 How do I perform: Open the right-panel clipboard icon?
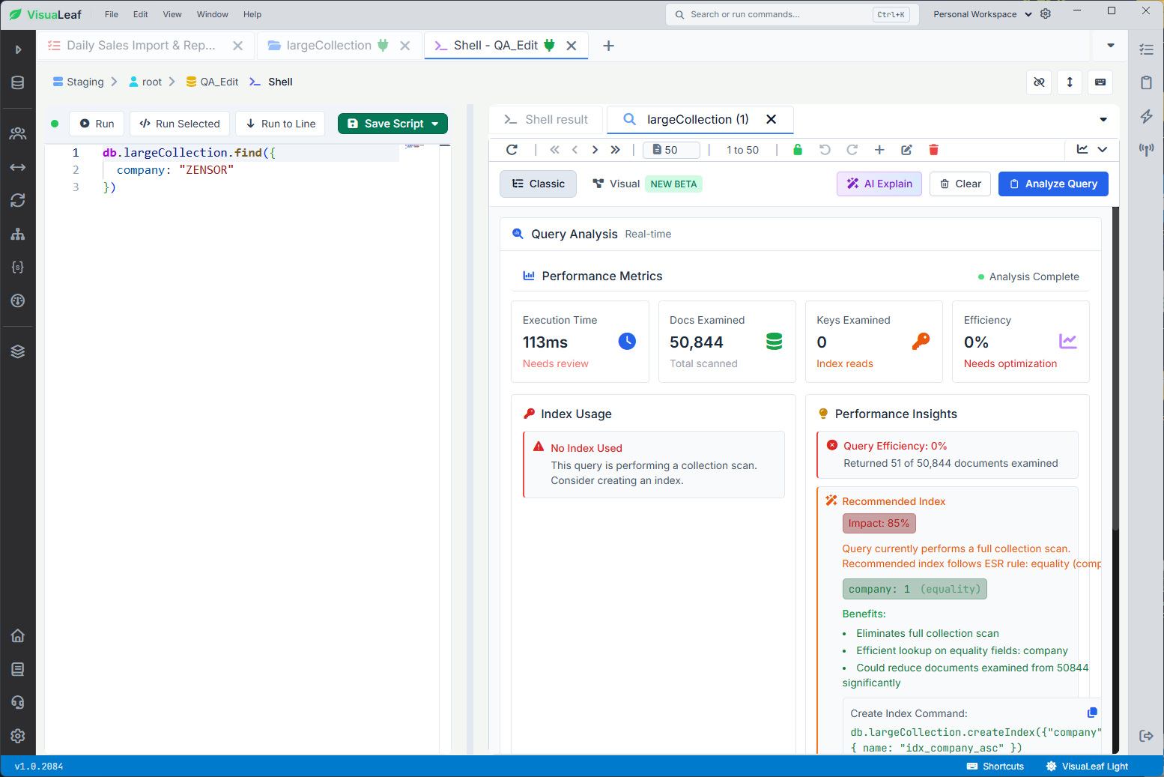[1146, 82]
